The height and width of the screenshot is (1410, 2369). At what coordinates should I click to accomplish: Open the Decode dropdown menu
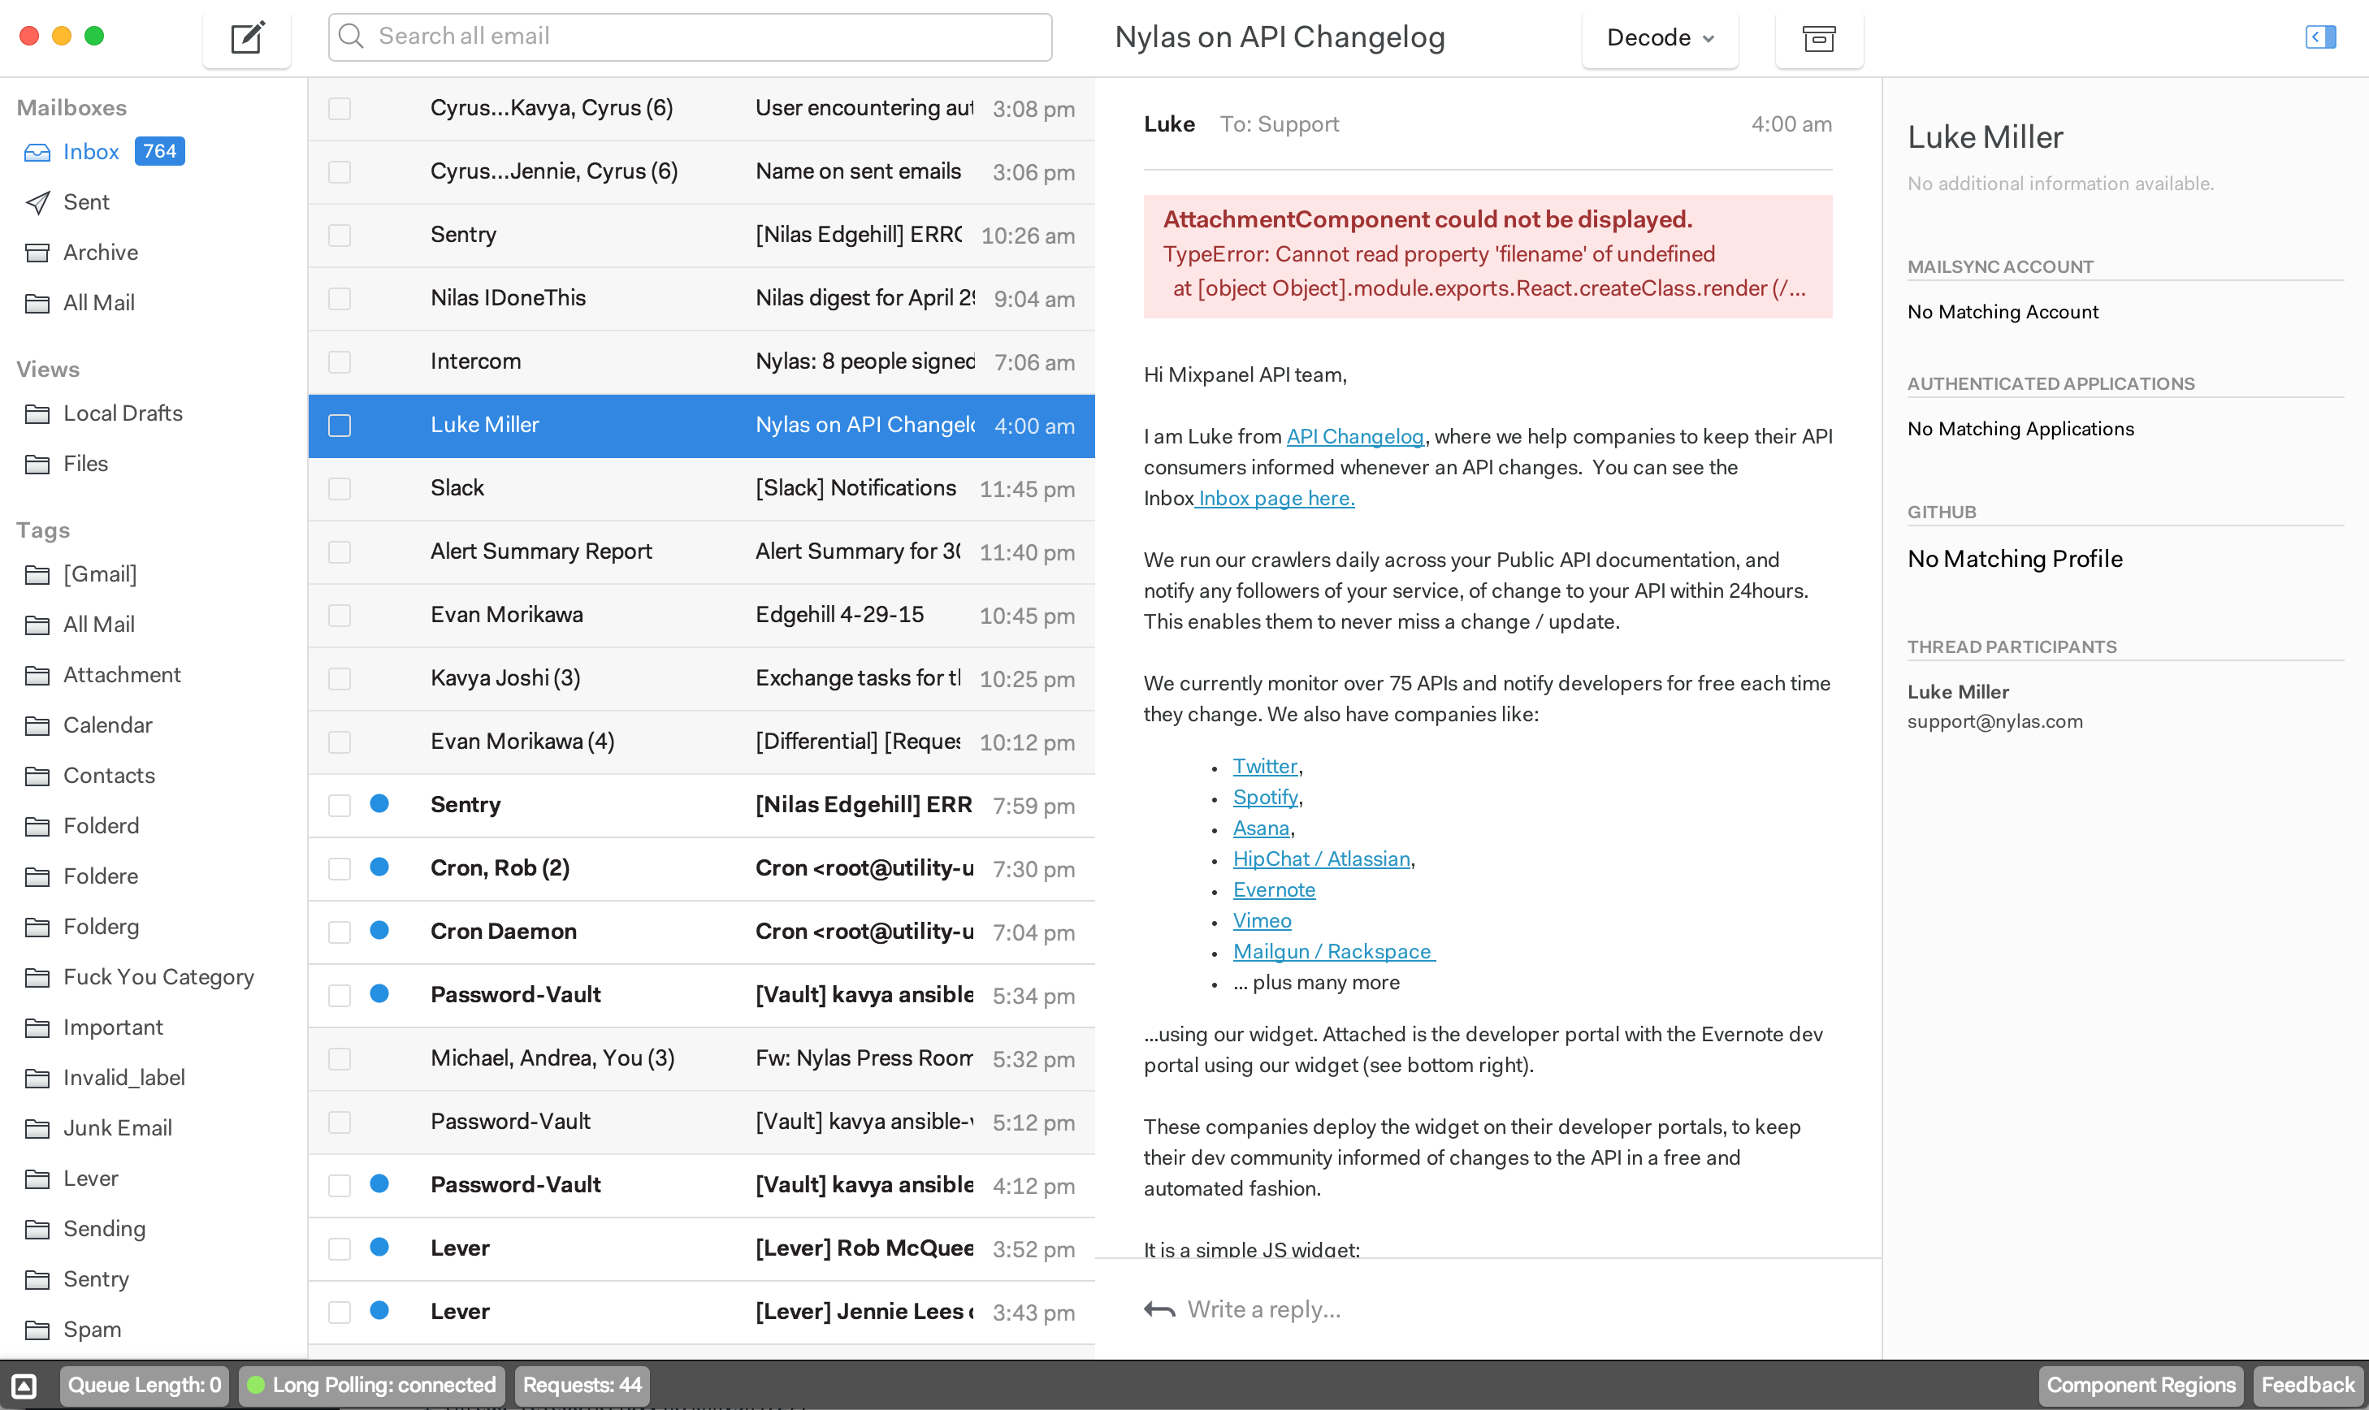1659,38
